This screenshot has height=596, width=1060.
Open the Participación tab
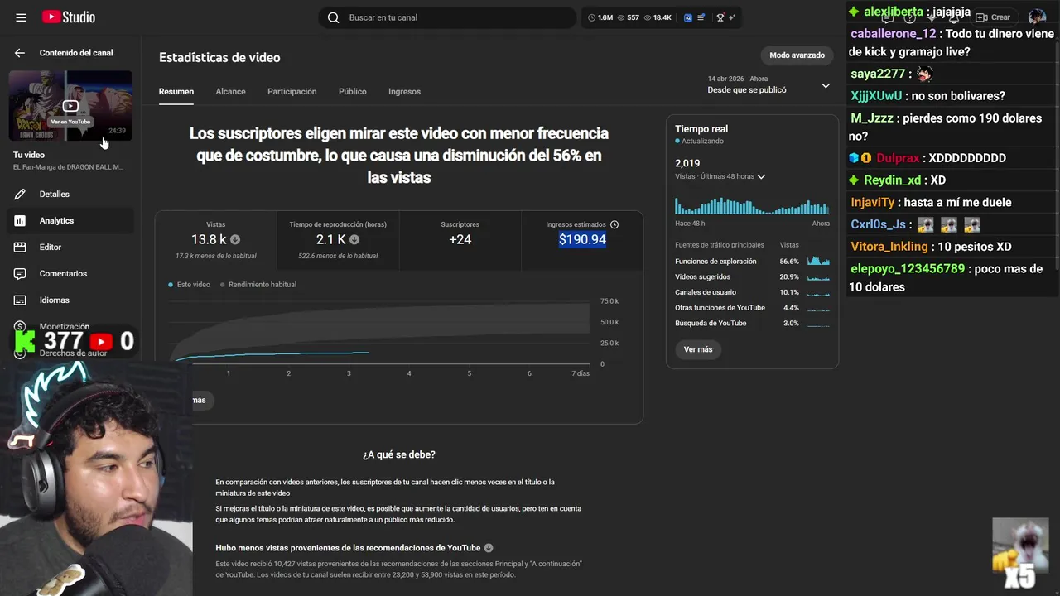(x=291, y=92)
